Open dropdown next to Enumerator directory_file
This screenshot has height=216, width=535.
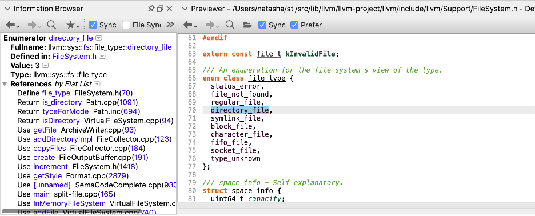pos(99,38)
